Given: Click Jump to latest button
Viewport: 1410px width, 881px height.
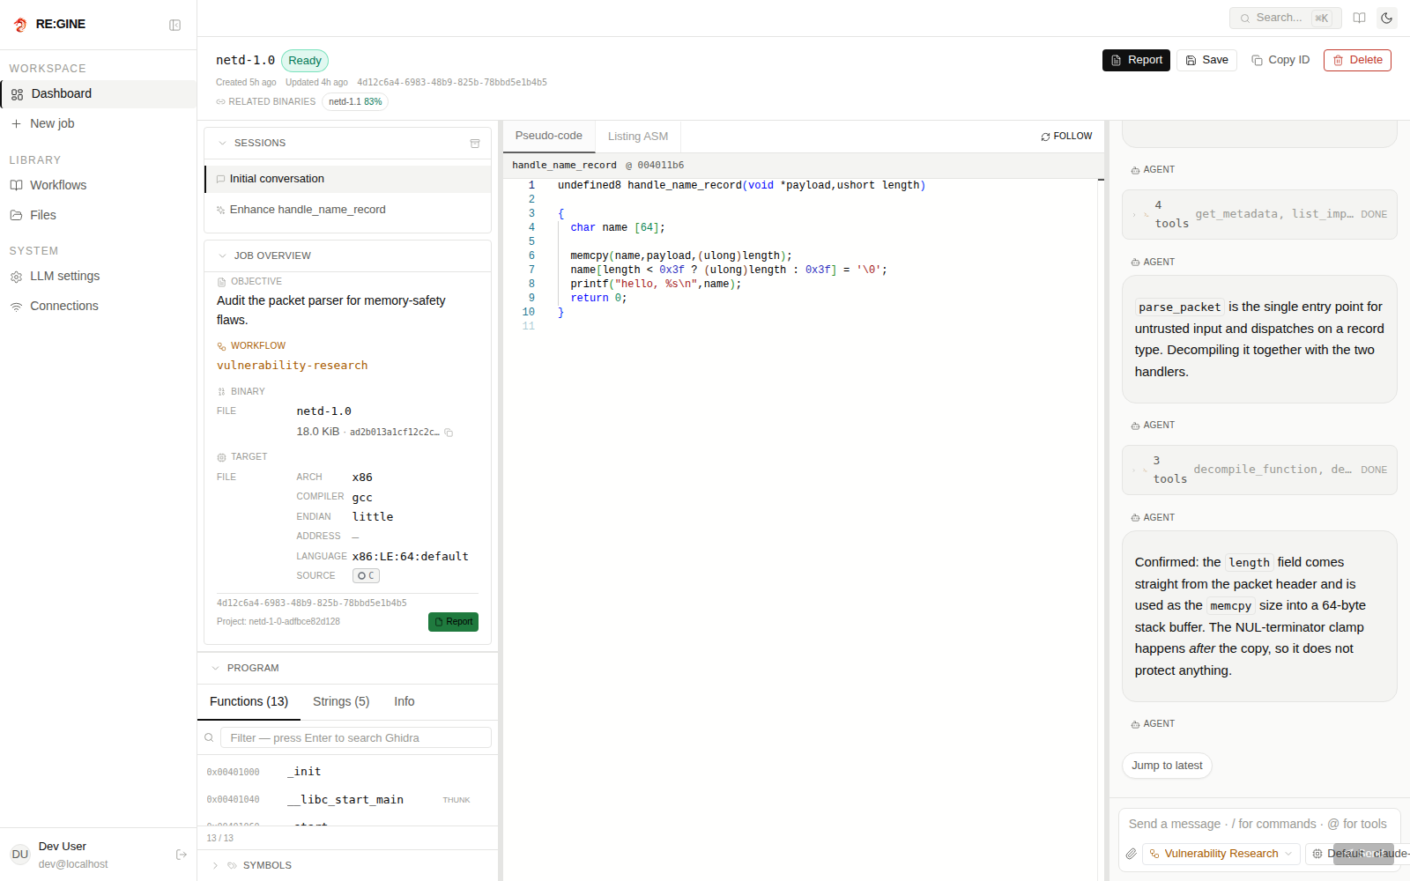Looking at the screenshot, I should coord(1167,766).
